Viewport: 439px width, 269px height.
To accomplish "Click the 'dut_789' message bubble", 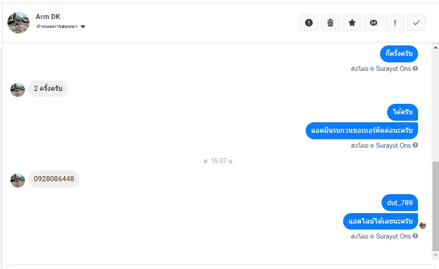I will click(x=400, y=203).
